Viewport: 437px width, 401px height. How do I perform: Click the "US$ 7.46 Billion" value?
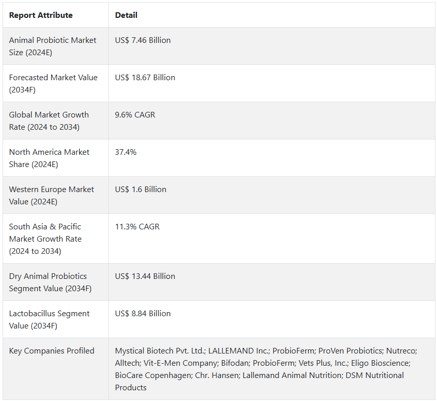click(x=143, y=40)
